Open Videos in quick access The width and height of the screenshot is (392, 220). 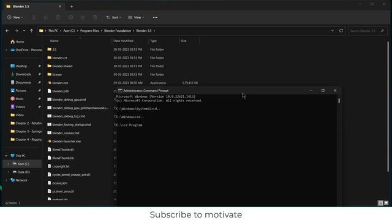(18, 107)
